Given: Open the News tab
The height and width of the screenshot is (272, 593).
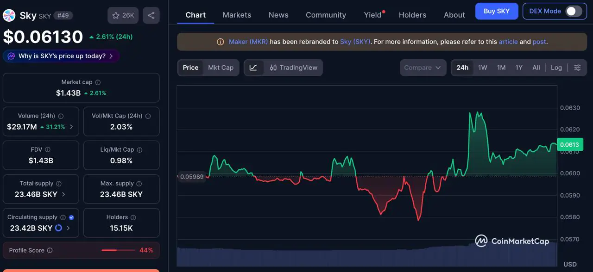Looking at the screenshot, I should (278, 15).
